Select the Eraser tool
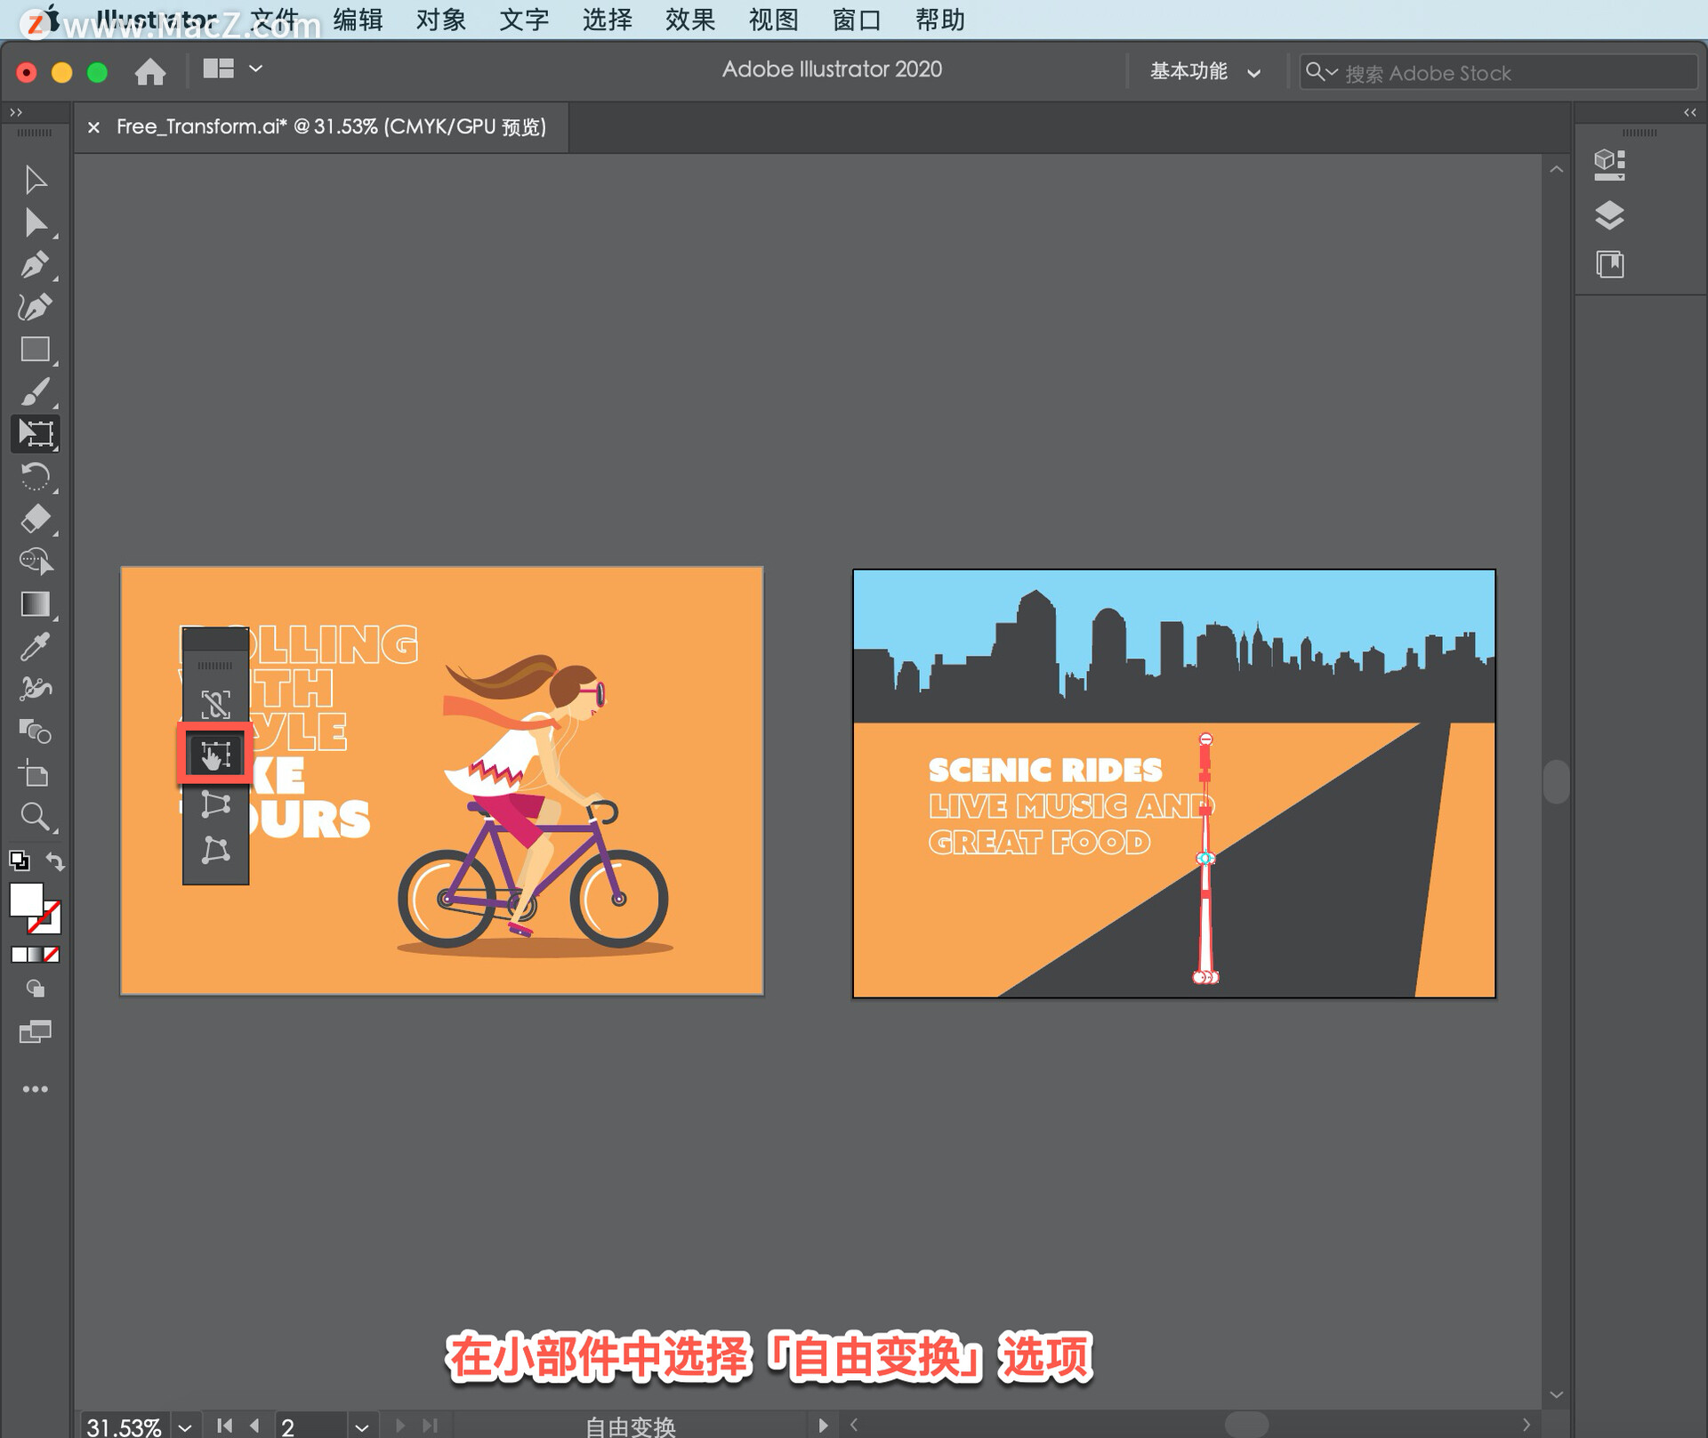The width and height of the screenshot is (1708, 1438). (36, 519)
